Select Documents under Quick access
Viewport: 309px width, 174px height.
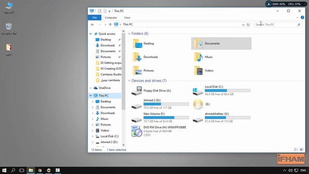click(108, 51)
